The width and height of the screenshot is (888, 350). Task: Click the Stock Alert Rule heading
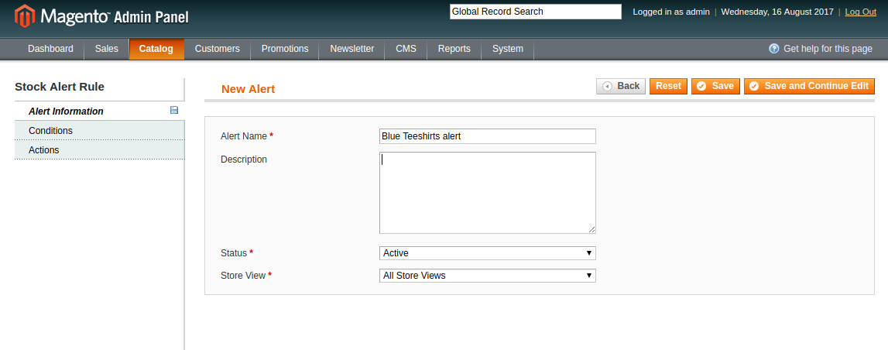[x=60, y=87]
